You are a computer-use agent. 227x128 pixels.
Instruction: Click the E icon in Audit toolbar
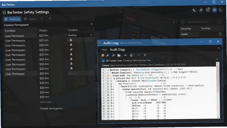click(x=145, y=55)
